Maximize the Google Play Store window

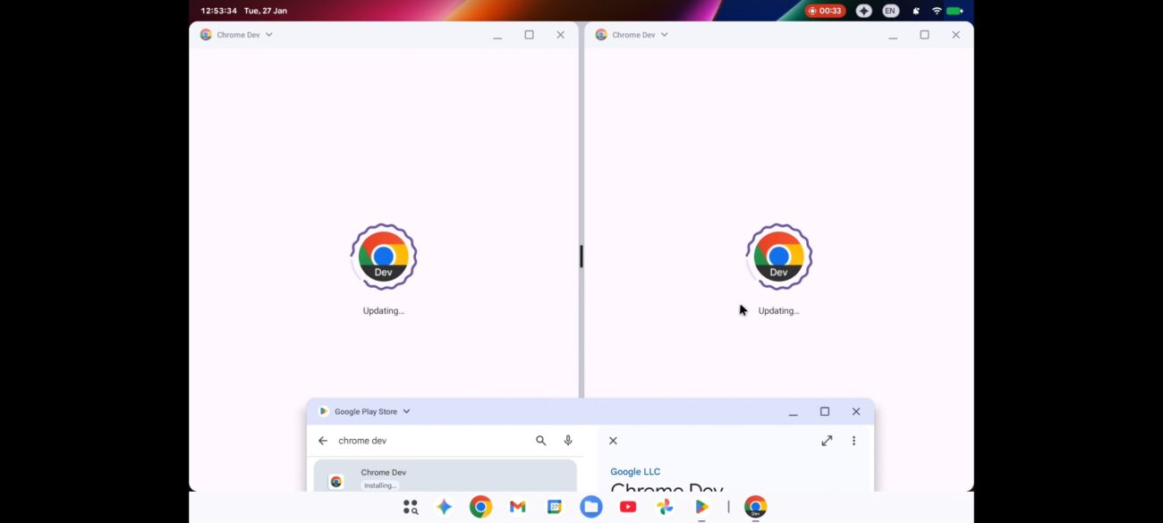tap(825, 411)
